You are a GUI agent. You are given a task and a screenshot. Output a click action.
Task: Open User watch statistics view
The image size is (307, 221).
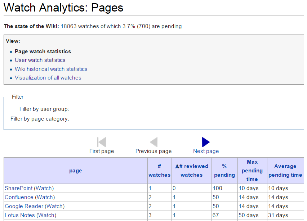pyautogui.click(x=40, y=60)
